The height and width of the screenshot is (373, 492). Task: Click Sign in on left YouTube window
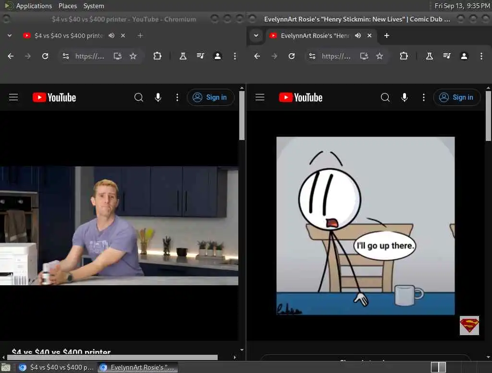(210, 97)
